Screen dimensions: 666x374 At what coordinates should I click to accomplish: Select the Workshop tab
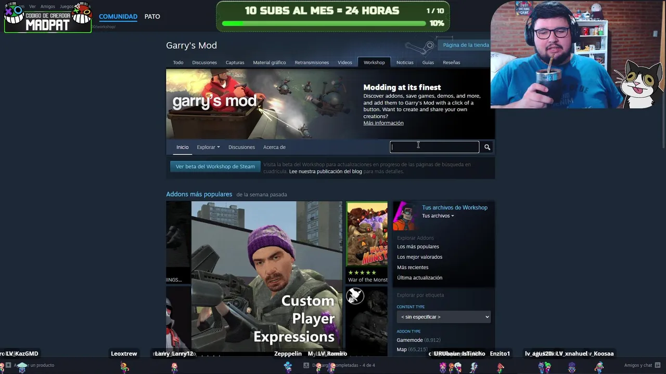[374, 62]
